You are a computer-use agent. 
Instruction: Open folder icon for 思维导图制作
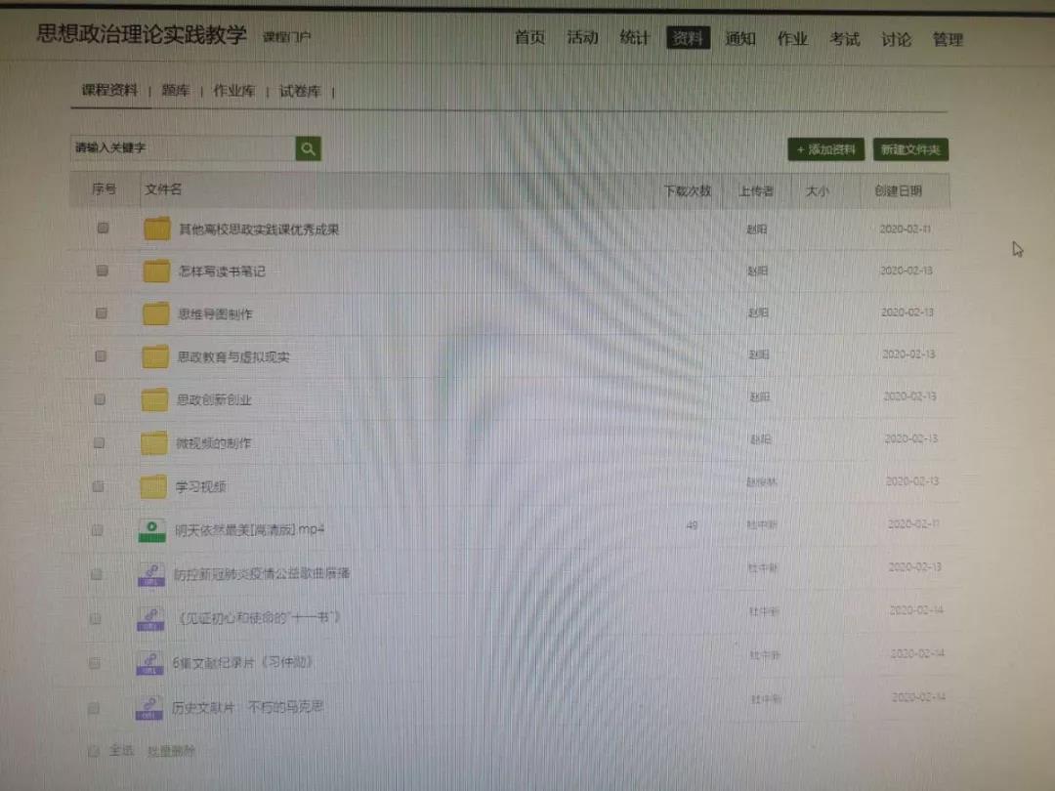(156, 313)
